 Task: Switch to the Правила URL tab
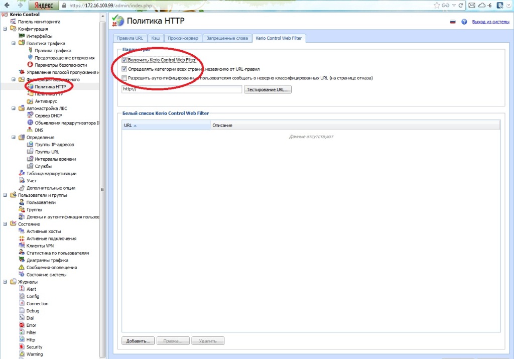point(130,38)
